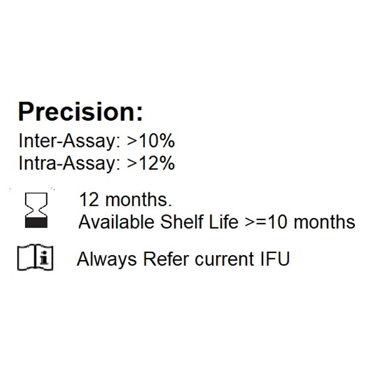This screenshot has height=375, width=375.
Task: Click the black filled base of the hourglass
Action: coord(36,222)
